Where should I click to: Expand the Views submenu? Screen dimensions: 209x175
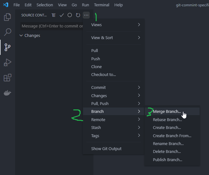point(114,25)
